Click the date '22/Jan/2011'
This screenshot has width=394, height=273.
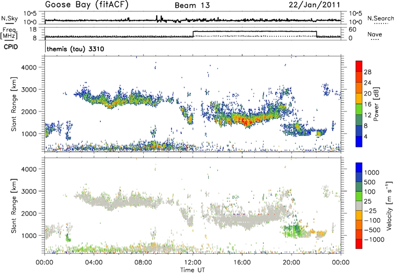314,5
